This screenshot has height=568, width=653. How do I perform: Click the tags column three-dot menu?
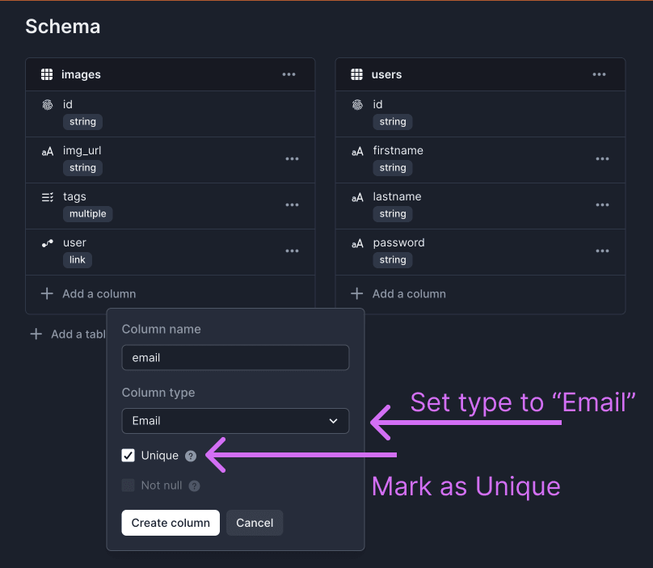click(292, 205)
